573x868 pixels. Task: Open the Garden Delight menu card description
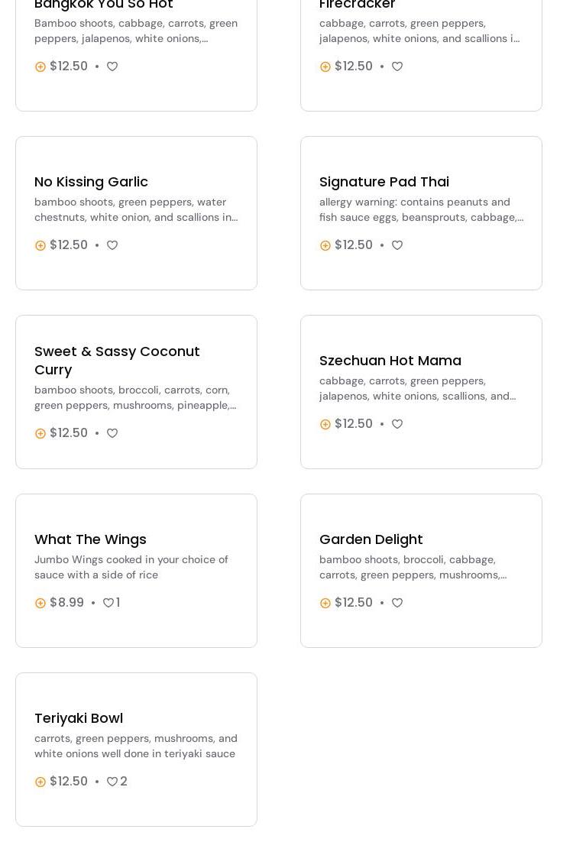tap(413, 567)
